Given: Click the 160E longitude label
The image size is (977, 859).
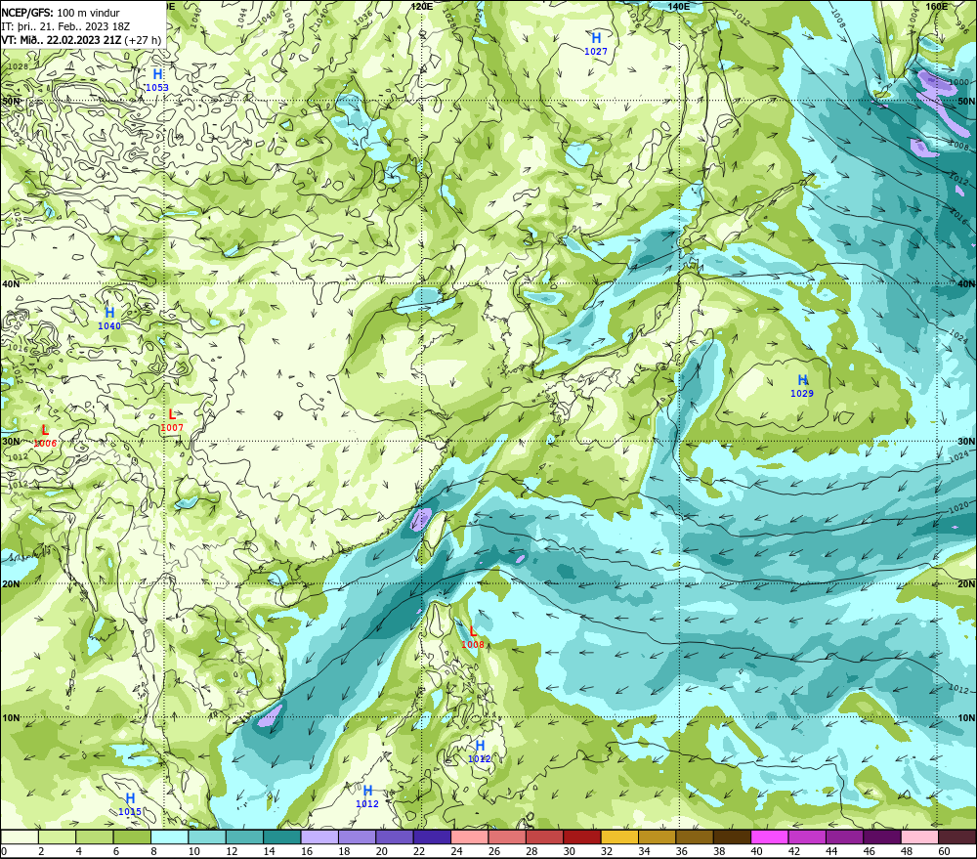Looking at the screenshot, I should click(x=937, y=6).
